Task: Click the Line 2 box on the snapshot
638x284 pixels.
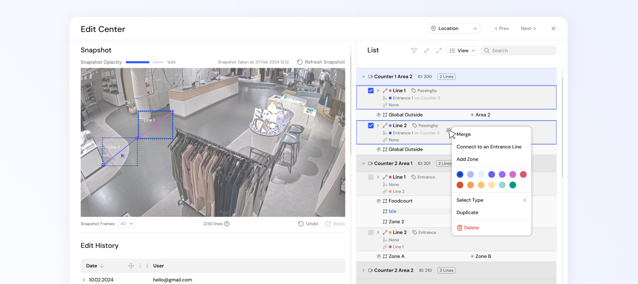Action: [x=120, y=152]
